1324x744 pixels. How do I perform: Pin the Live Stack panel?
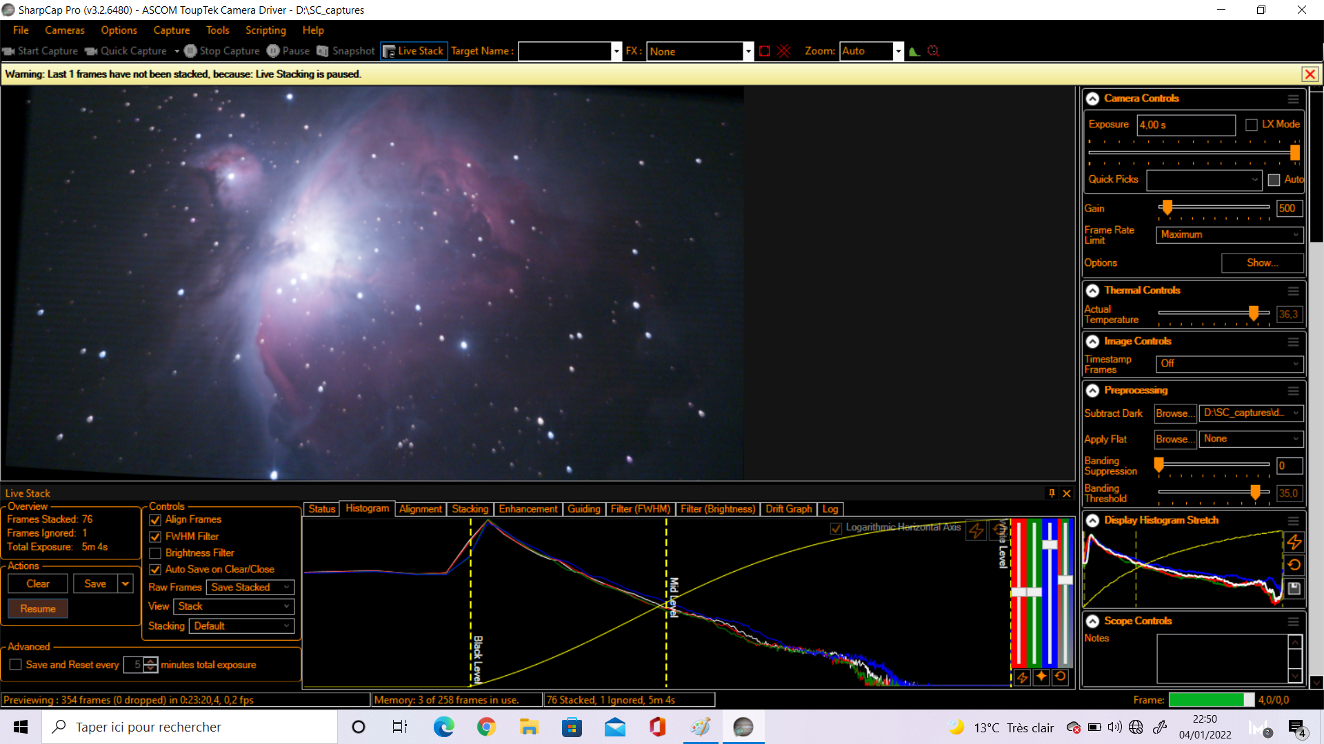pyautogui.click(x=1052, y=493)
